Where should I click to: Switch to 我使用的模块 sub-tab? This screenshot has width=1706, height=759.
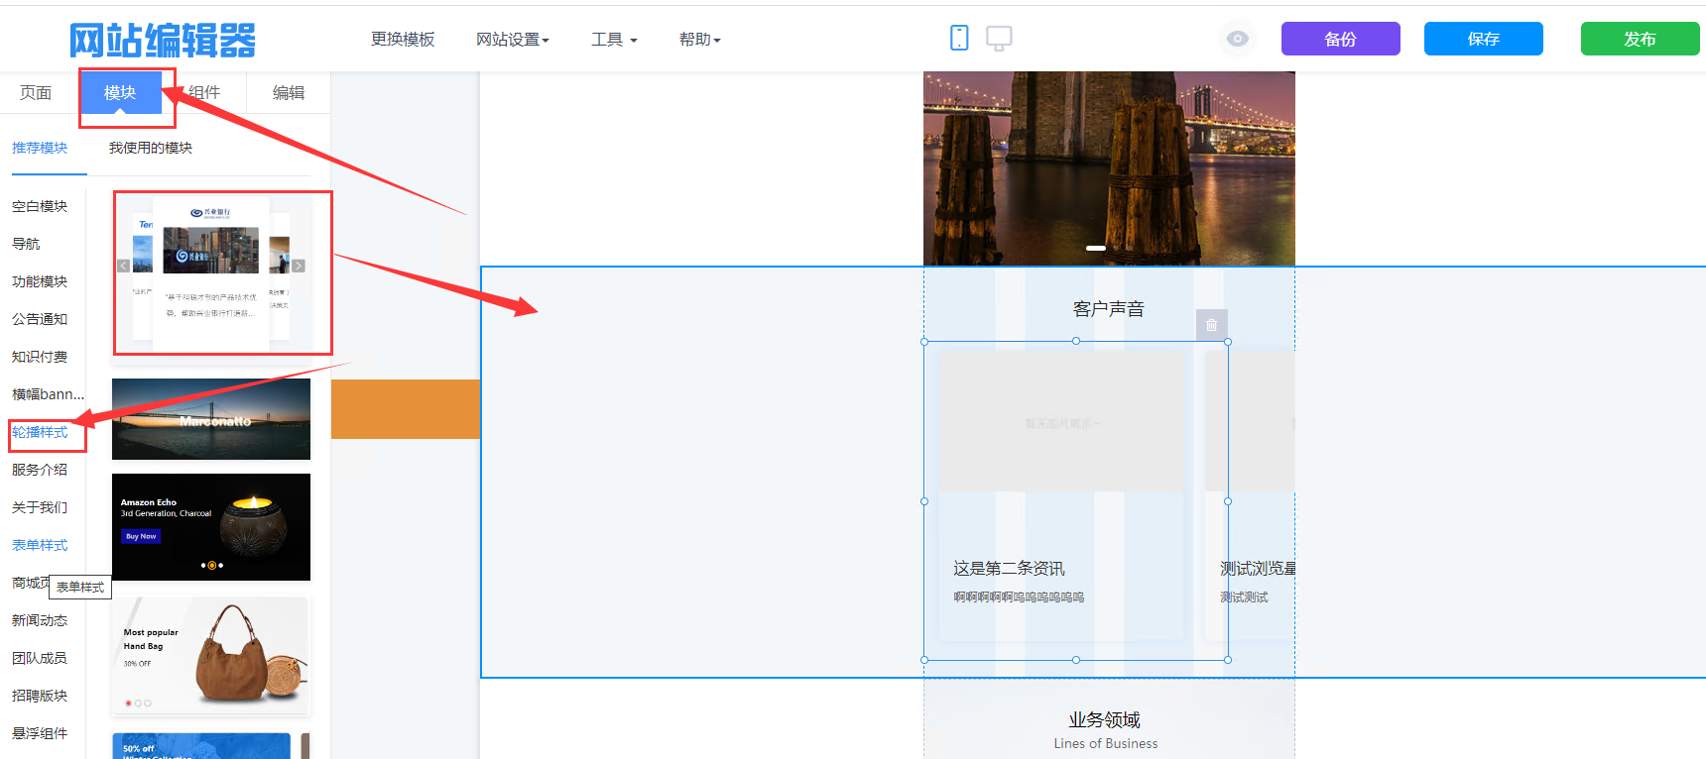(x=151, y=148)
